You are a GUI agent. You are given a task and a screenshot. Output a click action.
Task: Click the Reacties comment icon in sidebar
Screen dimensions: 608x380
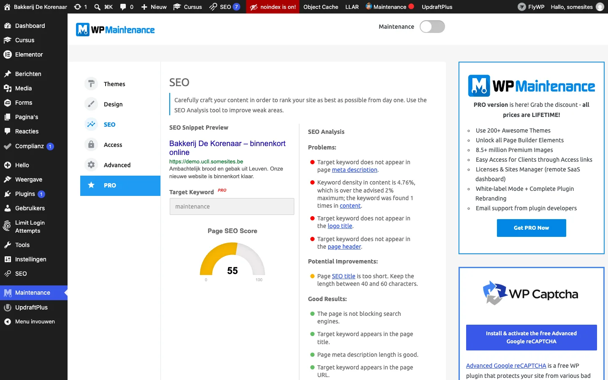click(7, 131)
